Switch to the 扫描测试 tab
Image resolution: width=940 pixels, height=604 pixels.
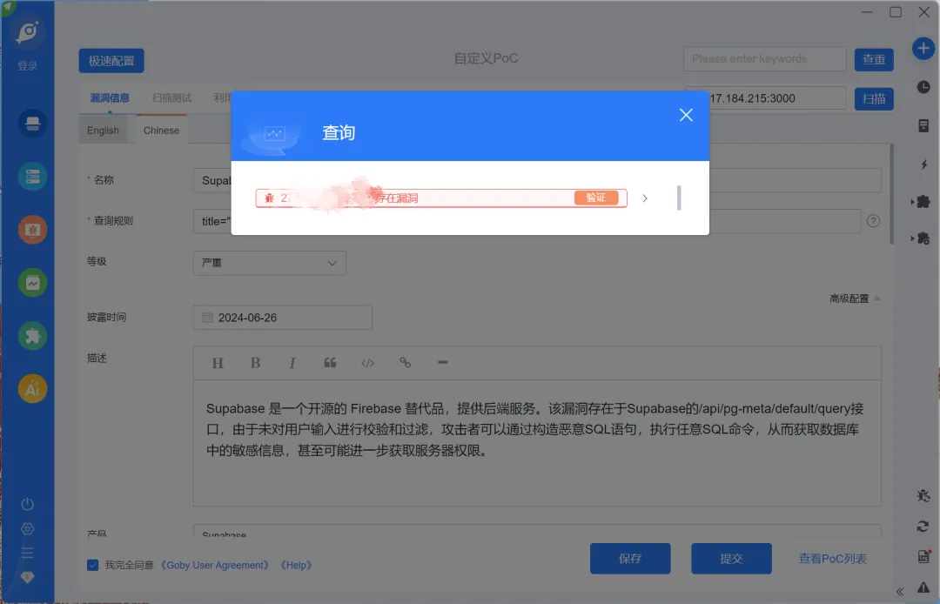[172, 97]
